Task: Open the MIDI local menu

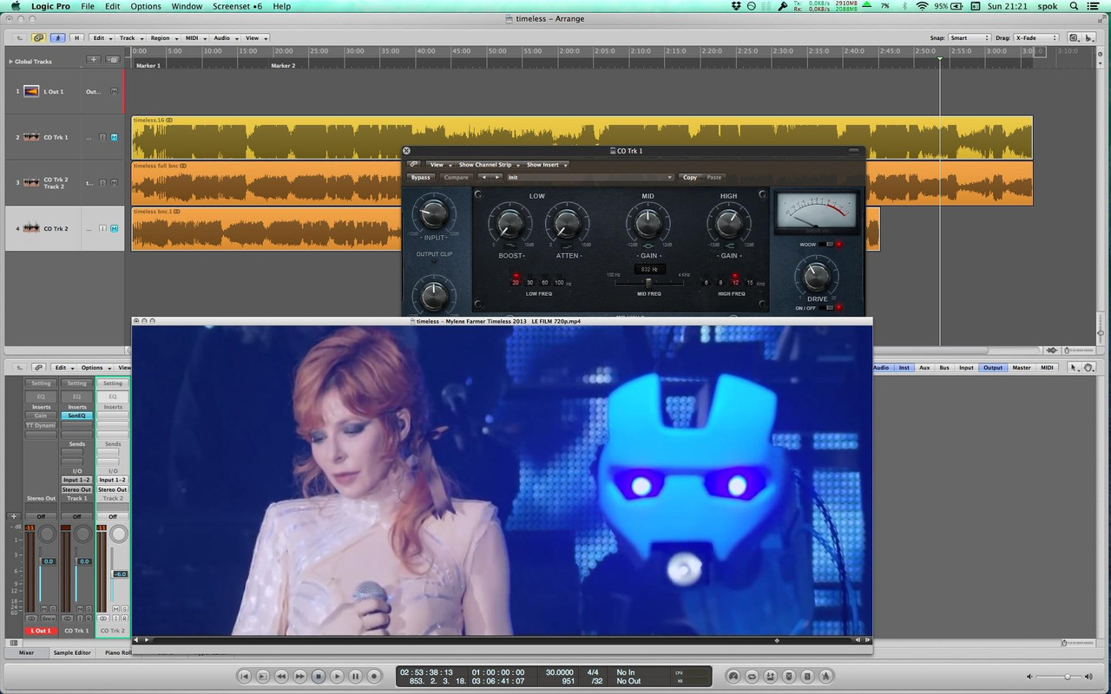Action: click(194, 38)
